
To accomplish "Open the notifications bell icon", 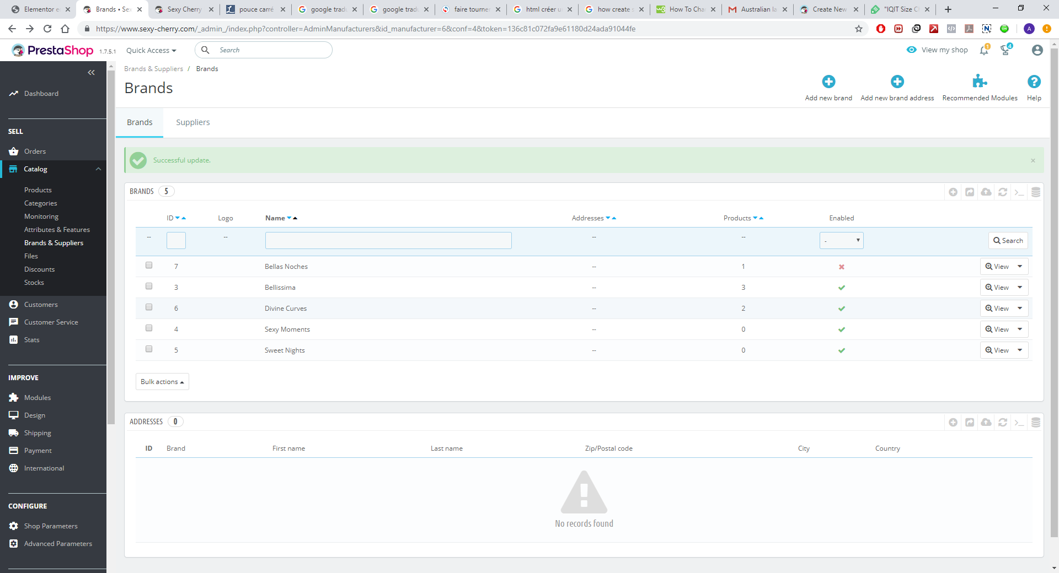I will click(984, 50).
